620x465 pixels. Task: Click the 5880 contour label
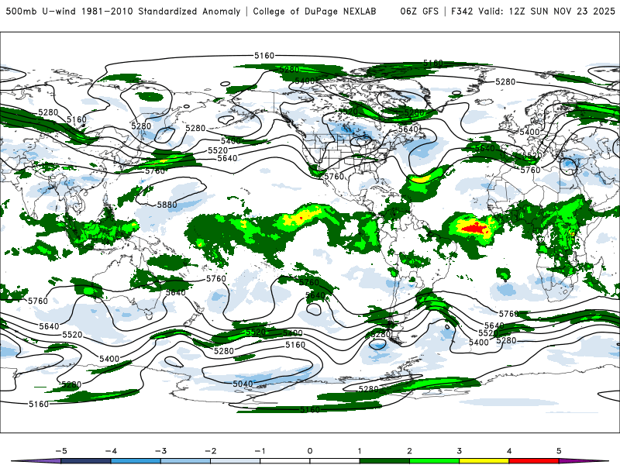167,205
